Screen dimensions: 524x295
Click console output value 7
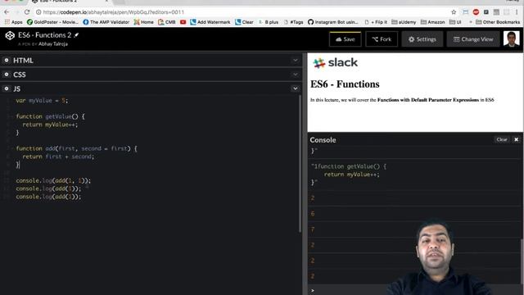tap(313, 229)
